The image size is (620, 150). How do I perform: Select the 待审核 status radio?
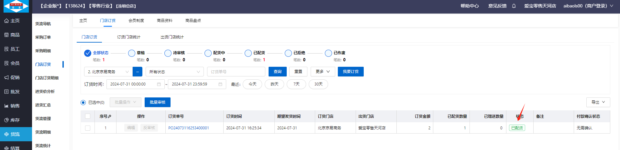[x=168, y=53]
